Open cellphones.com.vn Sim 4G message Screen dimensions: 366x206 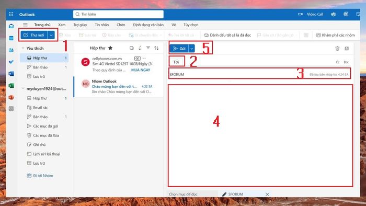pos(119,64)
